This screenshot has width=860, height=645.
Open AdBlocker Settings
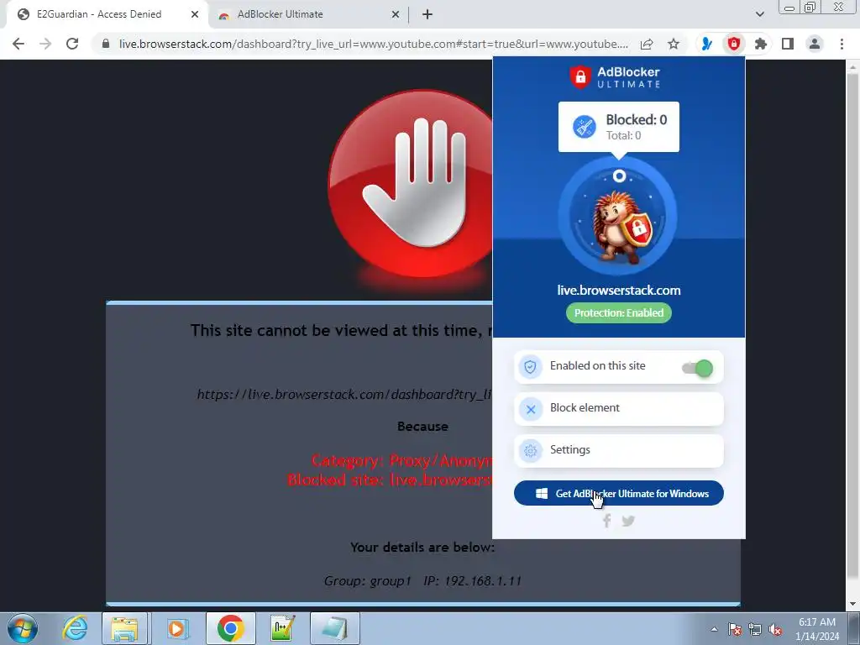[x=619, y=451]
